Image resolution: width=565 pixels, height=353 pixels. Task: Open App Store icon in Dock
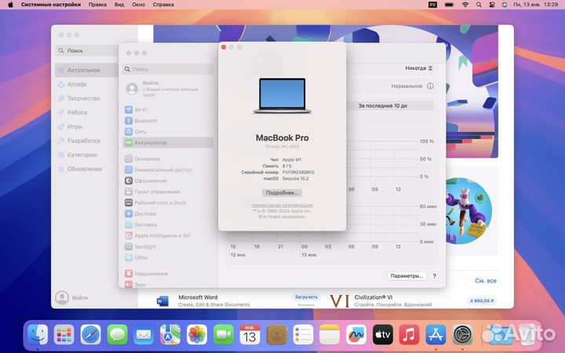tap(436, 335)
